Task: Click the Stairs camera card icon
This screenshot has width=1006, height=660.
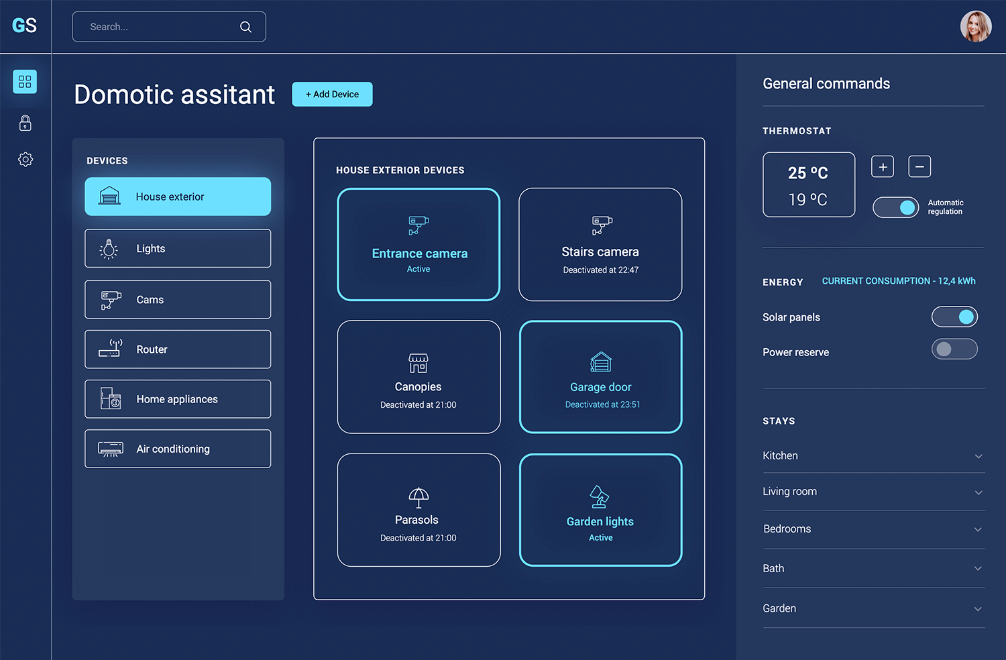Action: pyautogui.click(x=602, y=225)
